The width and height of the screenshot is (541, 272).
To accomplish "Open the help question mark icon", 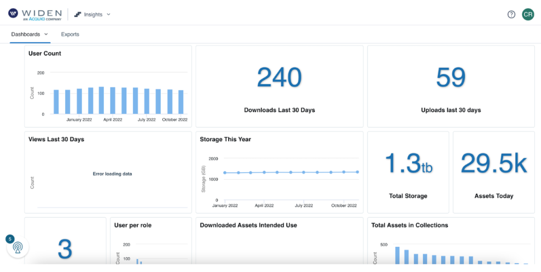I will tap(511, 14).
